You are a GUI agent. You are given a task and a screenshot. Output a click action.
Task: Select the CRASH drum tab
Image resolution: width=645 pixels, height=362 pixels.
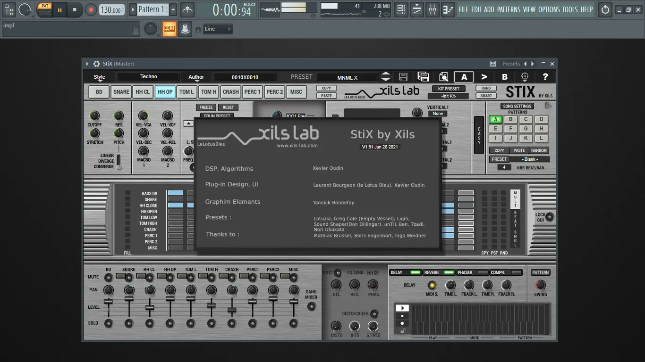pos(231,92)
